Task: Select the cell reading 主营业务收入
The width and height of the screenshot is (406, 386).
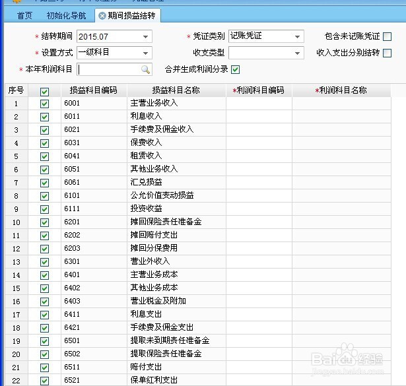Action: pos(176,104)
